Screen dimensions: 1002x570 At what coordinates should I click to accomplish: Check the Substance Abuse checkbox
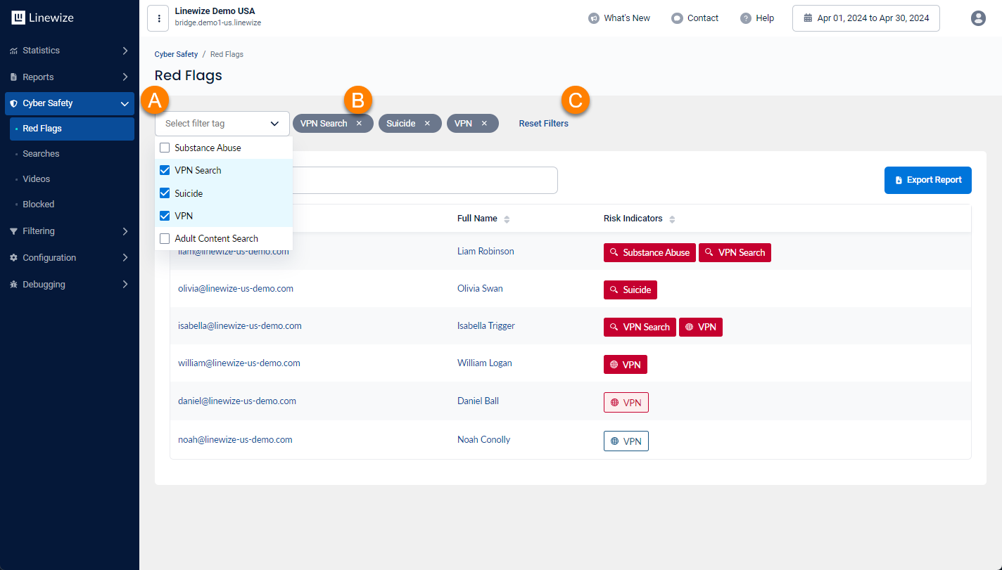click(x=165, y=148)
